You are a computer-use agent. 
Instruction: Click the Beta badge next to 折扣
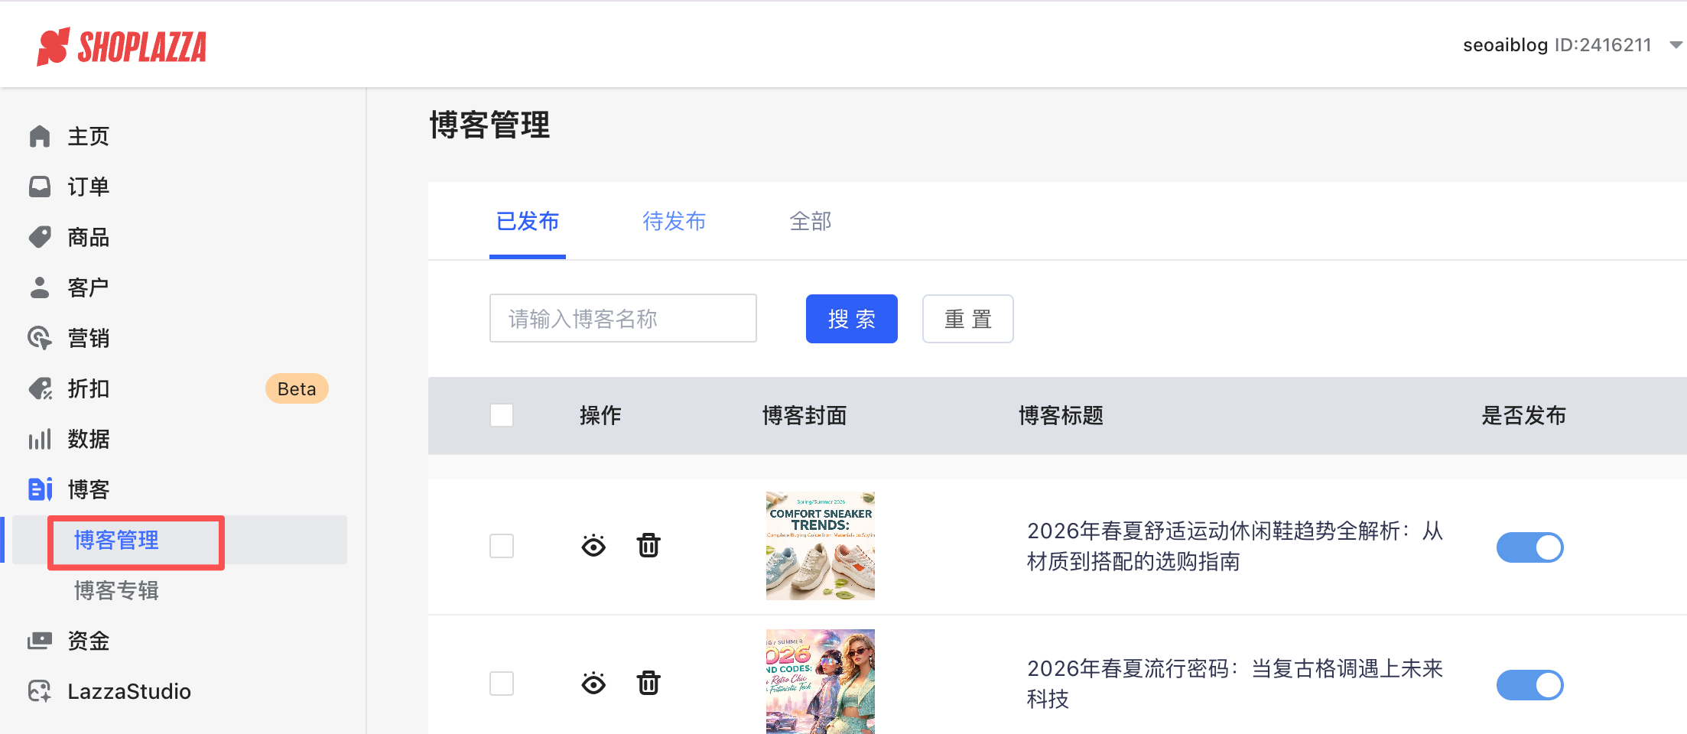click(x=297, y=388)
